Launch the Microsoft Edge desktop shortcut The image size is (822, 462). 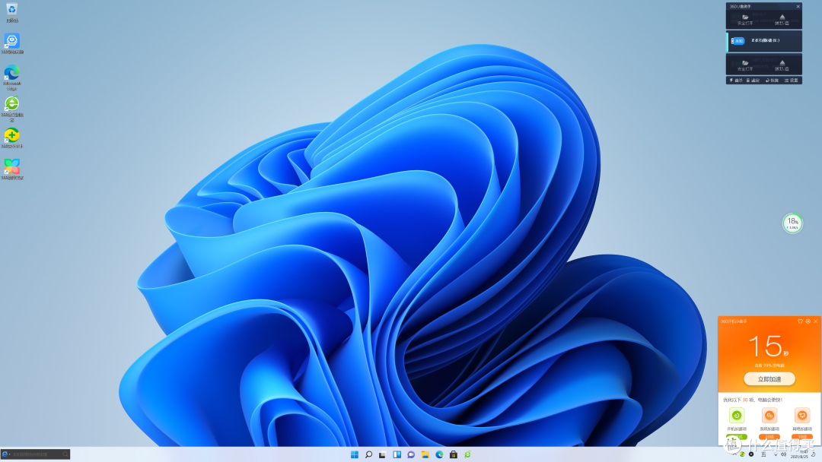11,77
